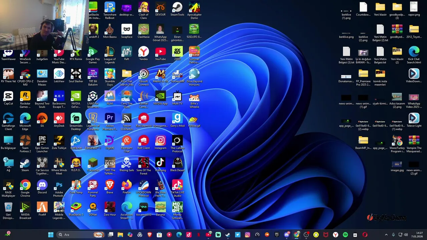Open the FP_Premiere Pro 2025 folder
427x240 pixels.
coord(363,78)
